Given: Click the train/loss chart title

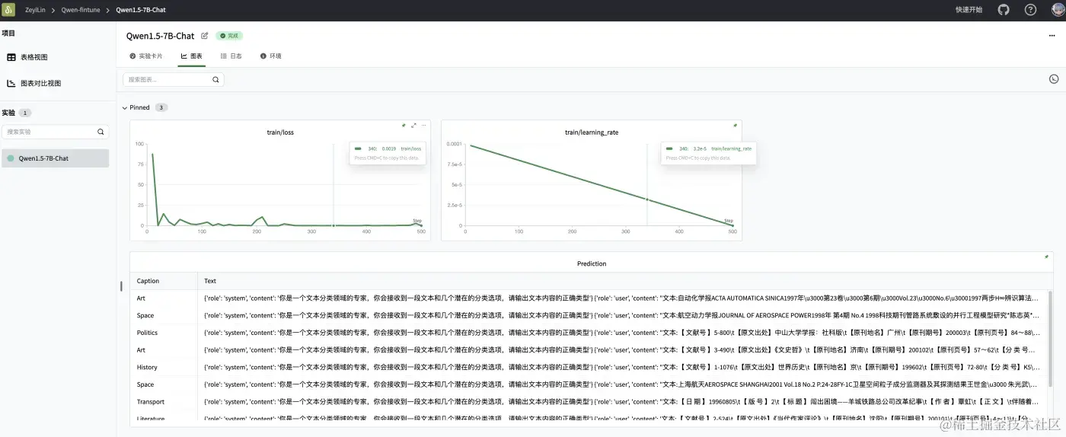Looking at the screenshot, I should [x=280, y=132].
